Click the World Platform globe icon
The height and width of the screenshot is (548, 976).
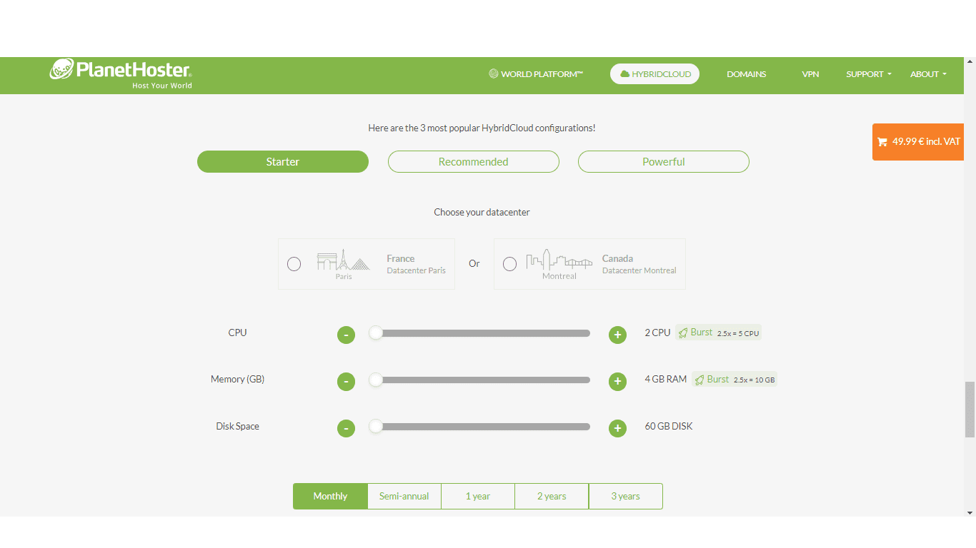[x=493, y=73]
